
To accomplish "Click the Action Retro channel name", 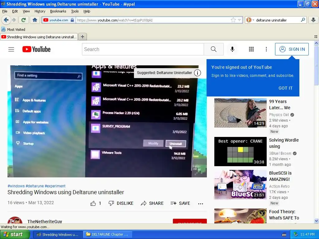I will tap(279, 186).
